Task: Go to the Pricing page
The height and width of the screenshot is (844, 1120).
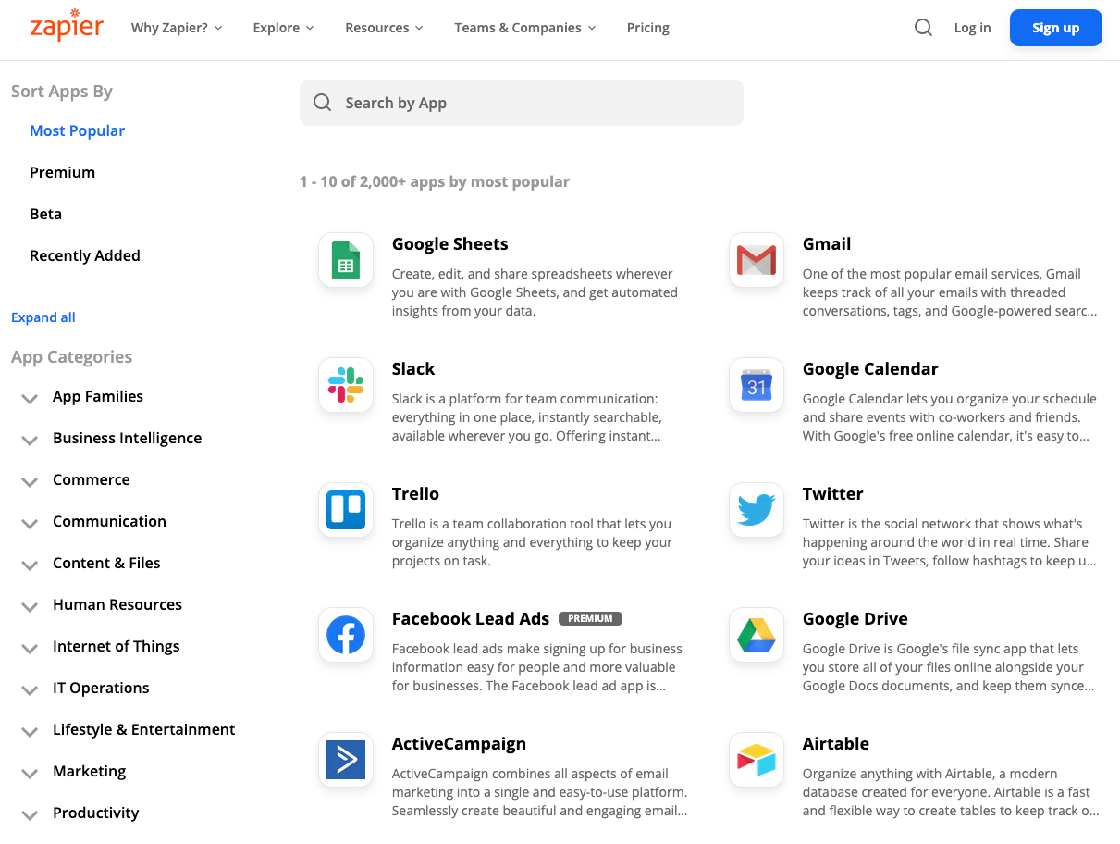Action: coord(648,28)
